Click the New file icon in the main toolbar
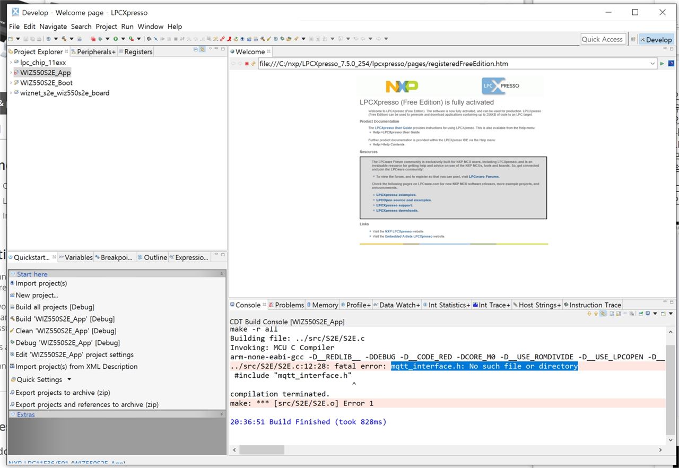Viewport: 679px width, 468px height. [10, 39]
